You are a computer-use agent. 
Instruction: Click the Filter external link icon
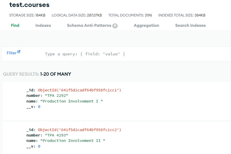pos(19,52)
